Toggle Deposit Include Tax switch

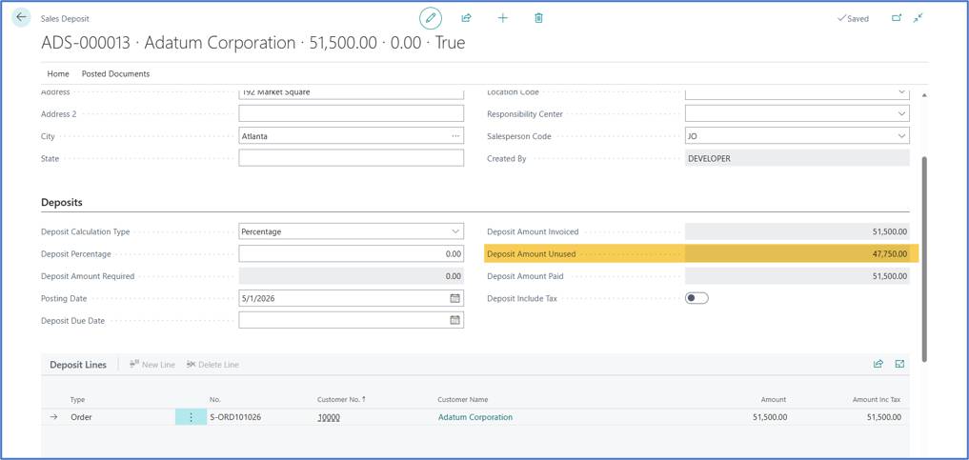tap(696, 298)
